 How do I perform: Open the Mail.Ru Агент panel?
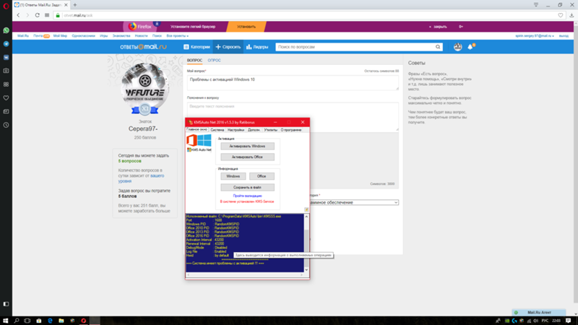click(x=538, y=312)
